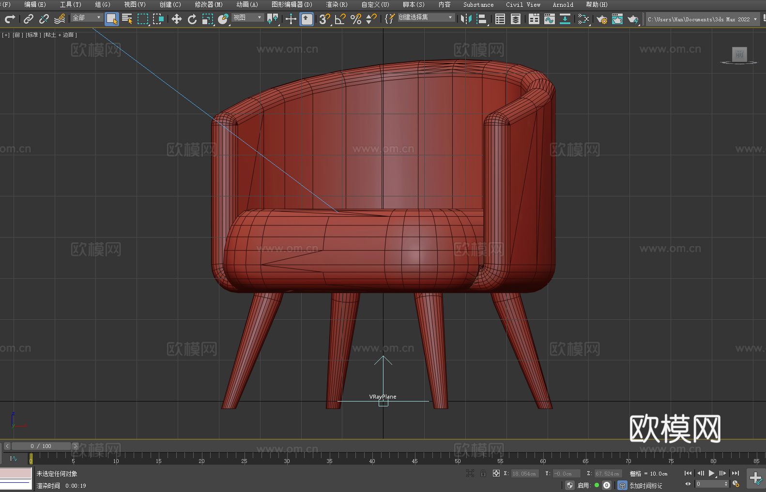Play the animation
The image size is (766, 492).
tap(711, 473)
